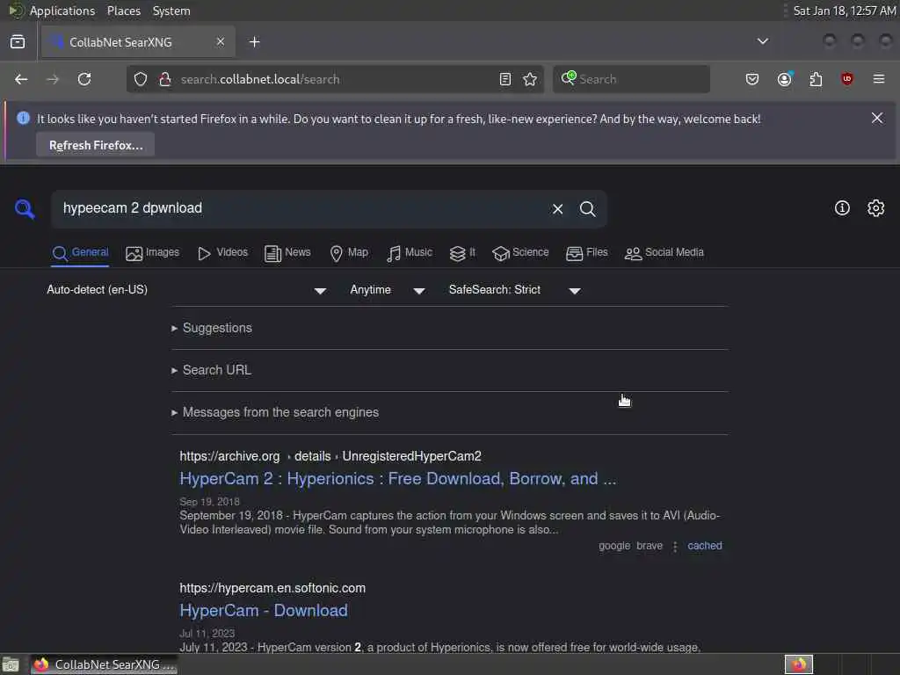
Task: Open HyperCam 2 : Hyperionics archive.org result
Action: pos(398,479)
